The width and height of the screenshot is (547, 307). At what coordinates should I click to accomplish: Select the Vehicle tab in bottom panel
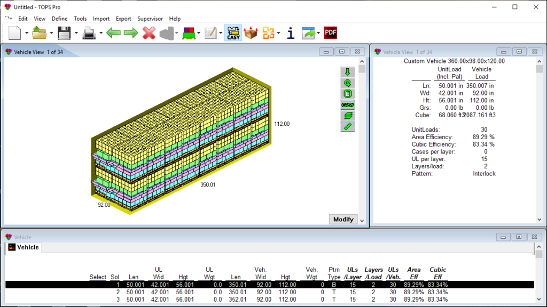coord(24,247)
